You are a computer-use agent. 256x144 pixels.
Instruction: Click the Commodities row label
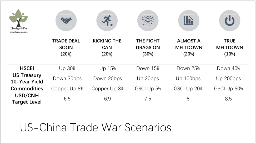click(27, 89)
